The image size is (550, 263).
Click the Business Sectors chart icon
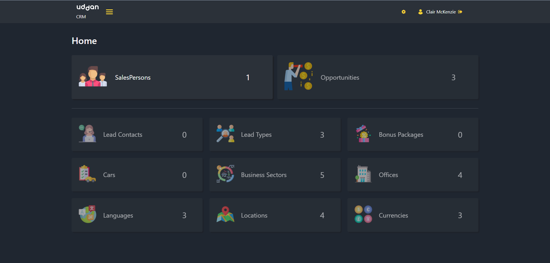[x=225, y=174]
